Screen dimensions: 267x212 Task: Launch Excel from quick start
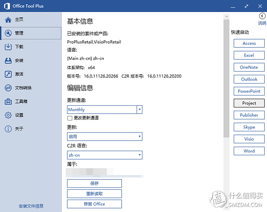[x=249, y=55]
